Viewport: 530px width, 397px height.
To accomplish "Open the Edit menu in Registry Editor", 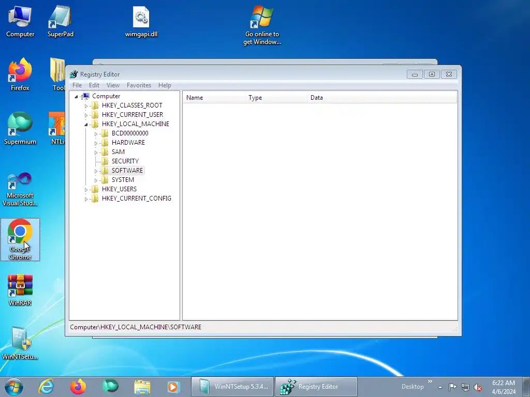I will [94, 85].
